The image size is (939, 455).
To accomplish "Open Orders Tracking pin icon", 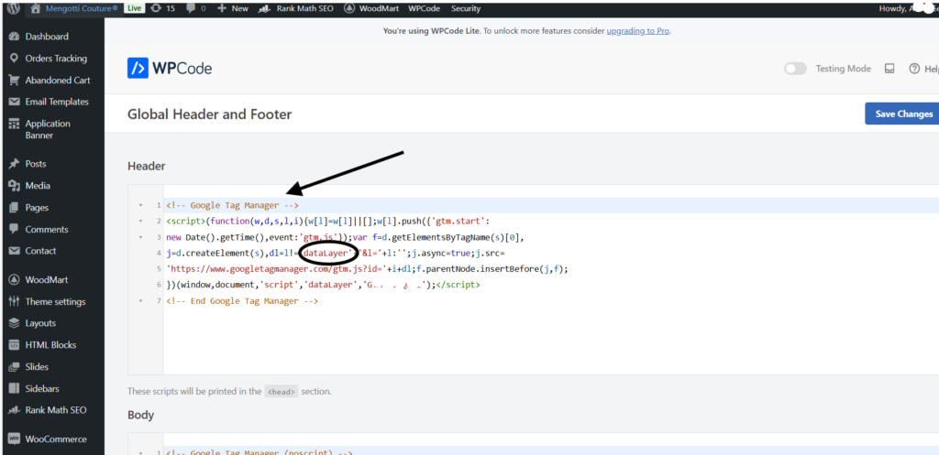I will 15,58.
